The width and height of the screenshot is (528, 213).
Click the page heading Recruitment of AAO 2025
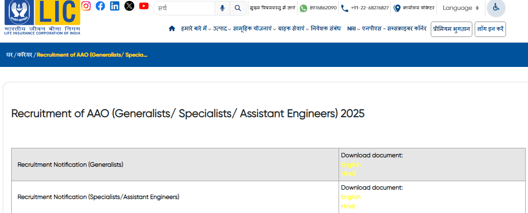click(x=188, y=114)
